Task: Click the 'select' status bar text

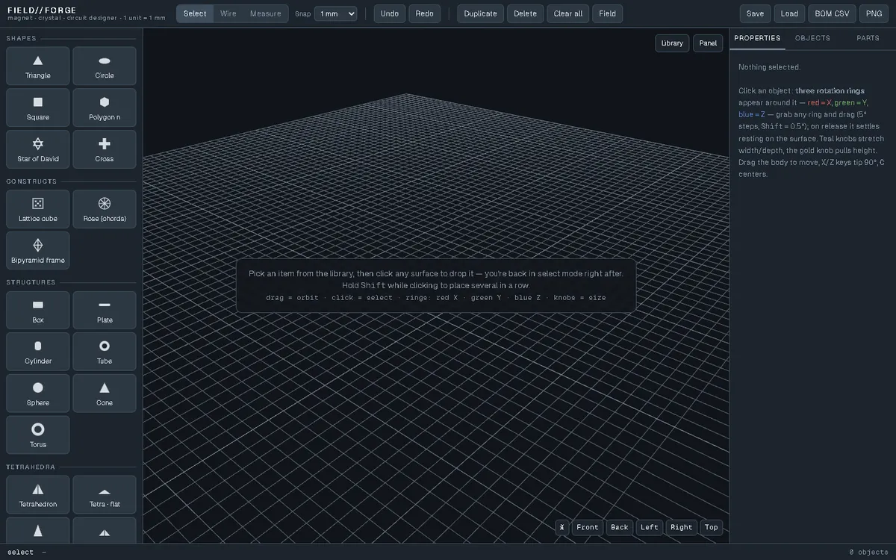Action: tap(21, 553)
